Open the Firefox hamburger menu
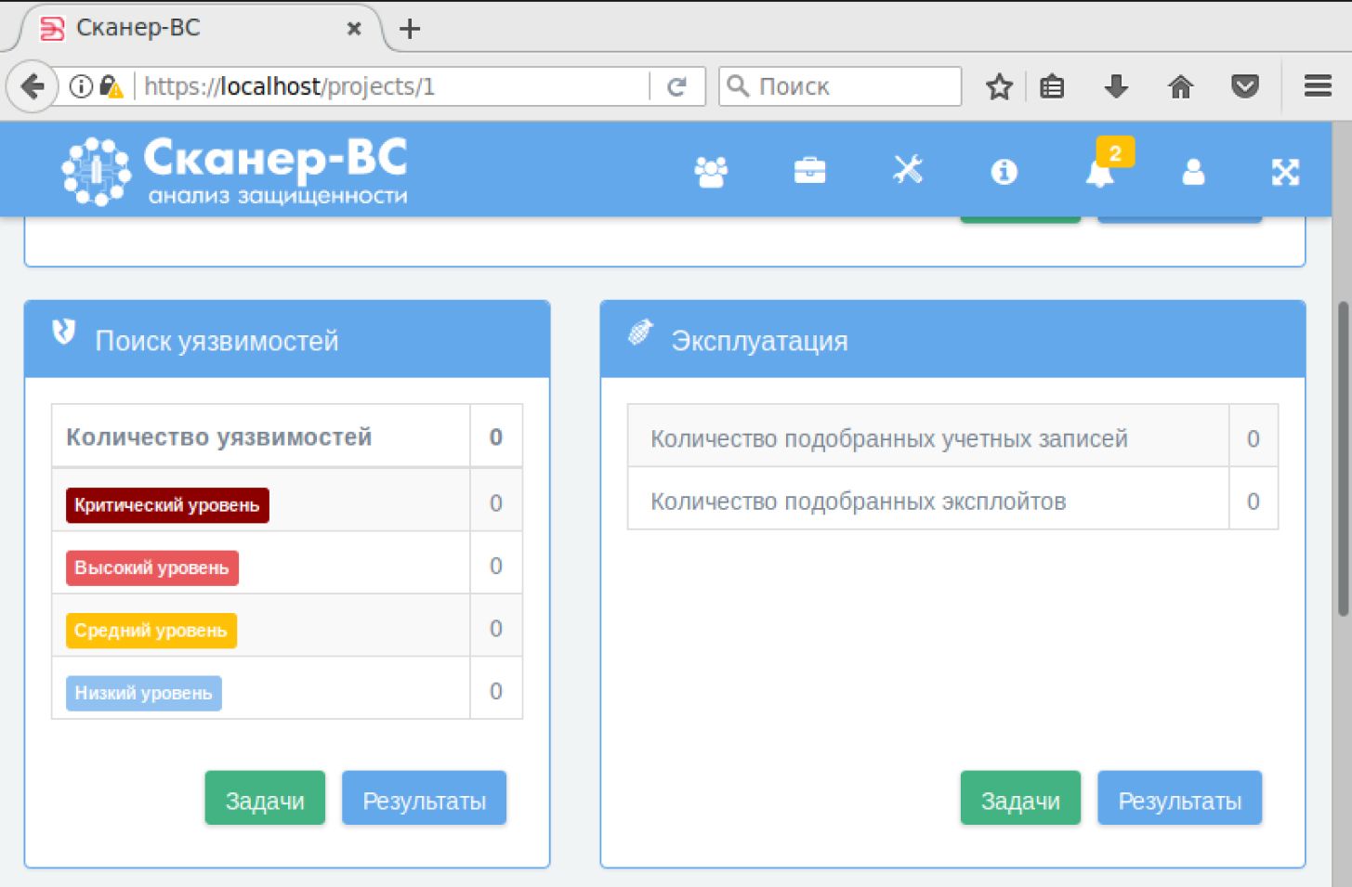Image resolution: width=1352 pixels, height=887 pixels. coord(1318,87)
